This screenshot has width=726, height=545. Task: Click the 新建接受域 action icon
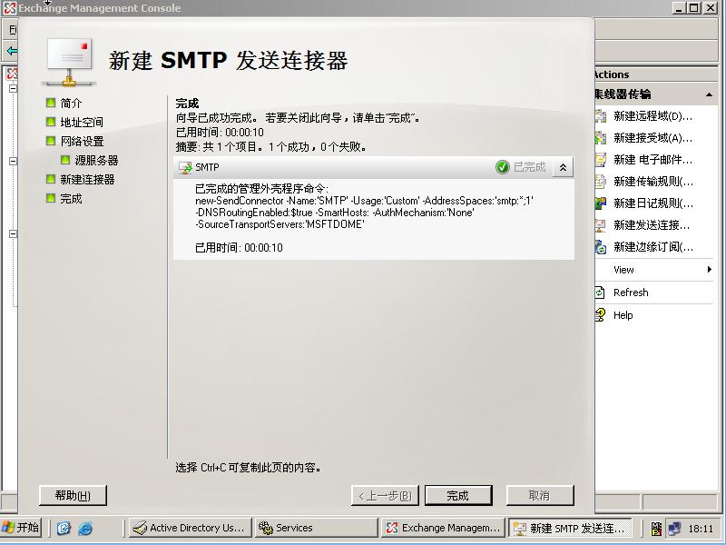coord(601,138)
